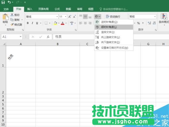The image size is (169, 127).
Task: Toggle bold formatting
Action: 28,23
